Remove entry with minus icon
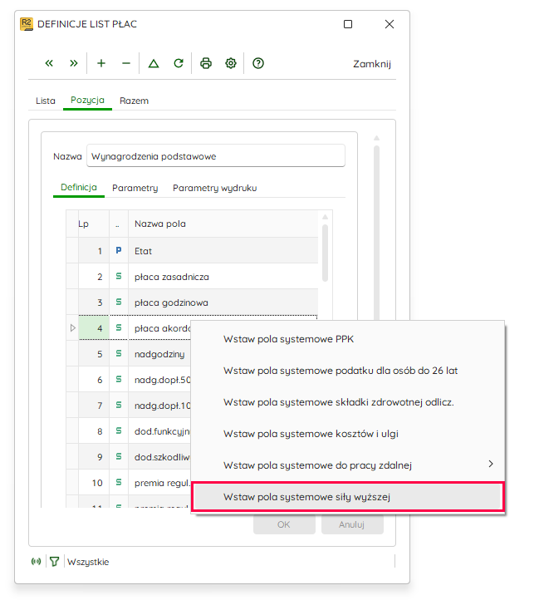Viewport: 539px width, 600px height. (126, 63)
